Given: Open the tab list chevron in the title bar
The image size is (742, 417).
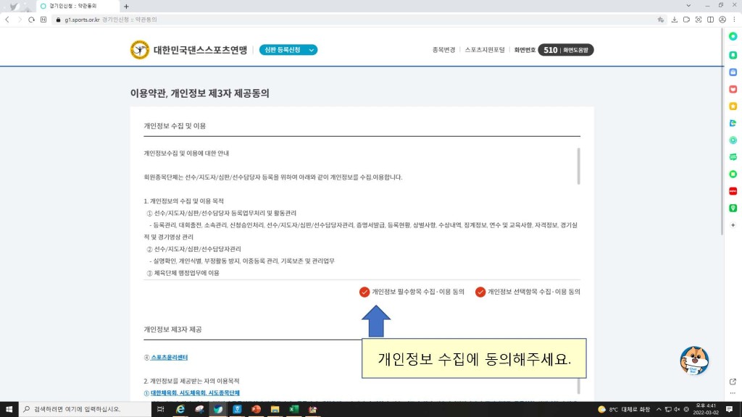Looking at the screenshot, I should [688, 6].
